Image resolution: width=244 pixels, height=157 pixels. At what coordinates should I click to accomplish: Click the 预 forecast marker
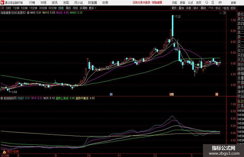coord(217,94)
